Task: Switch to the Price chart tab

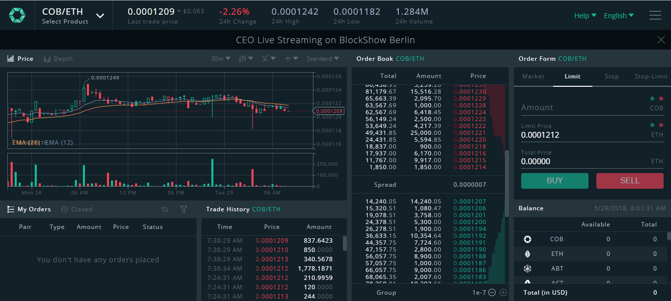Action: (21, 58)
